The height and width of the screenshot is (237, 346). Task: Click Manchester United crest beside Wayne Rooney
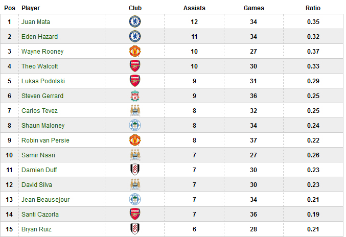pyautogui.click(x=135, y=52)
